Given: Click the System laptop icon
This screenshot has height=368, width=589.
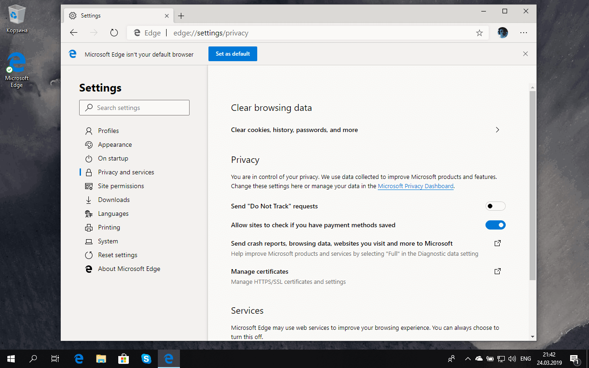Looking at the screenshot, I should tap(89, 241).
